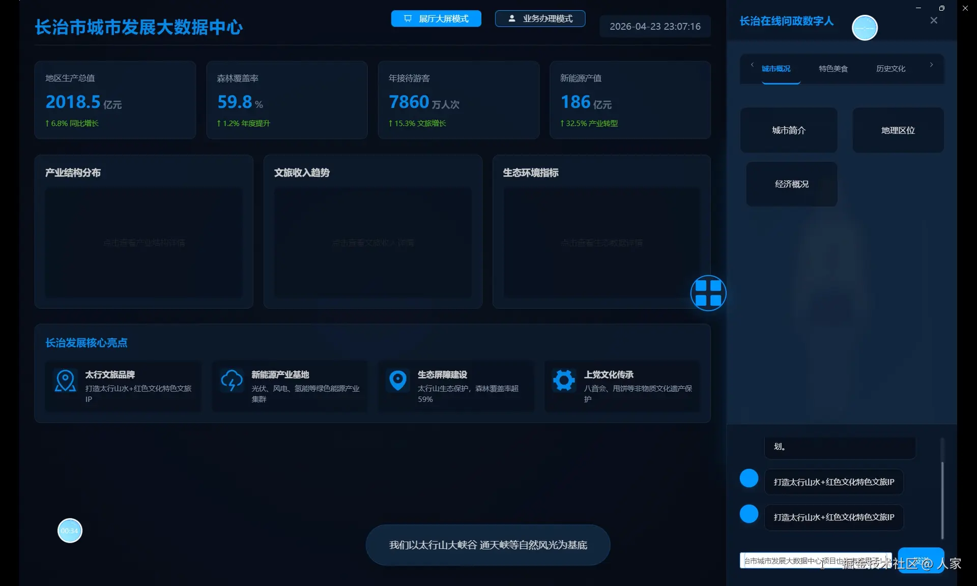The height and width of the screenshot is (586, 977).
Task: Select the 特色美食 tab
Action: pyautogui.click(x=833, y=69)
